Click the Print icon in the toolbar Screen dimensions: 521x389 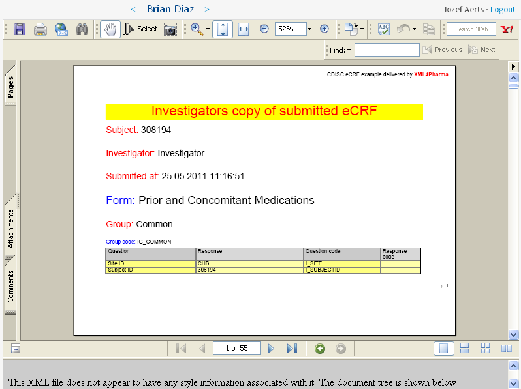pos(40,29)
